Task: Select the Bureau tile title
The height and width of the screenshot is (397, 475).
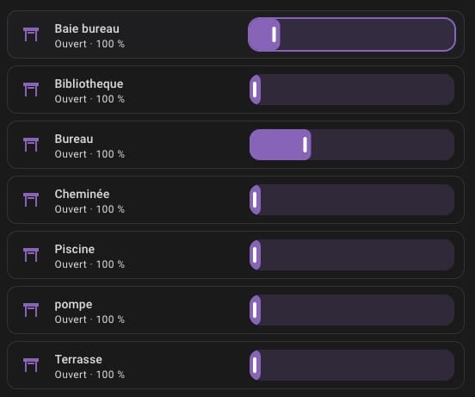Action: [74, 140]
